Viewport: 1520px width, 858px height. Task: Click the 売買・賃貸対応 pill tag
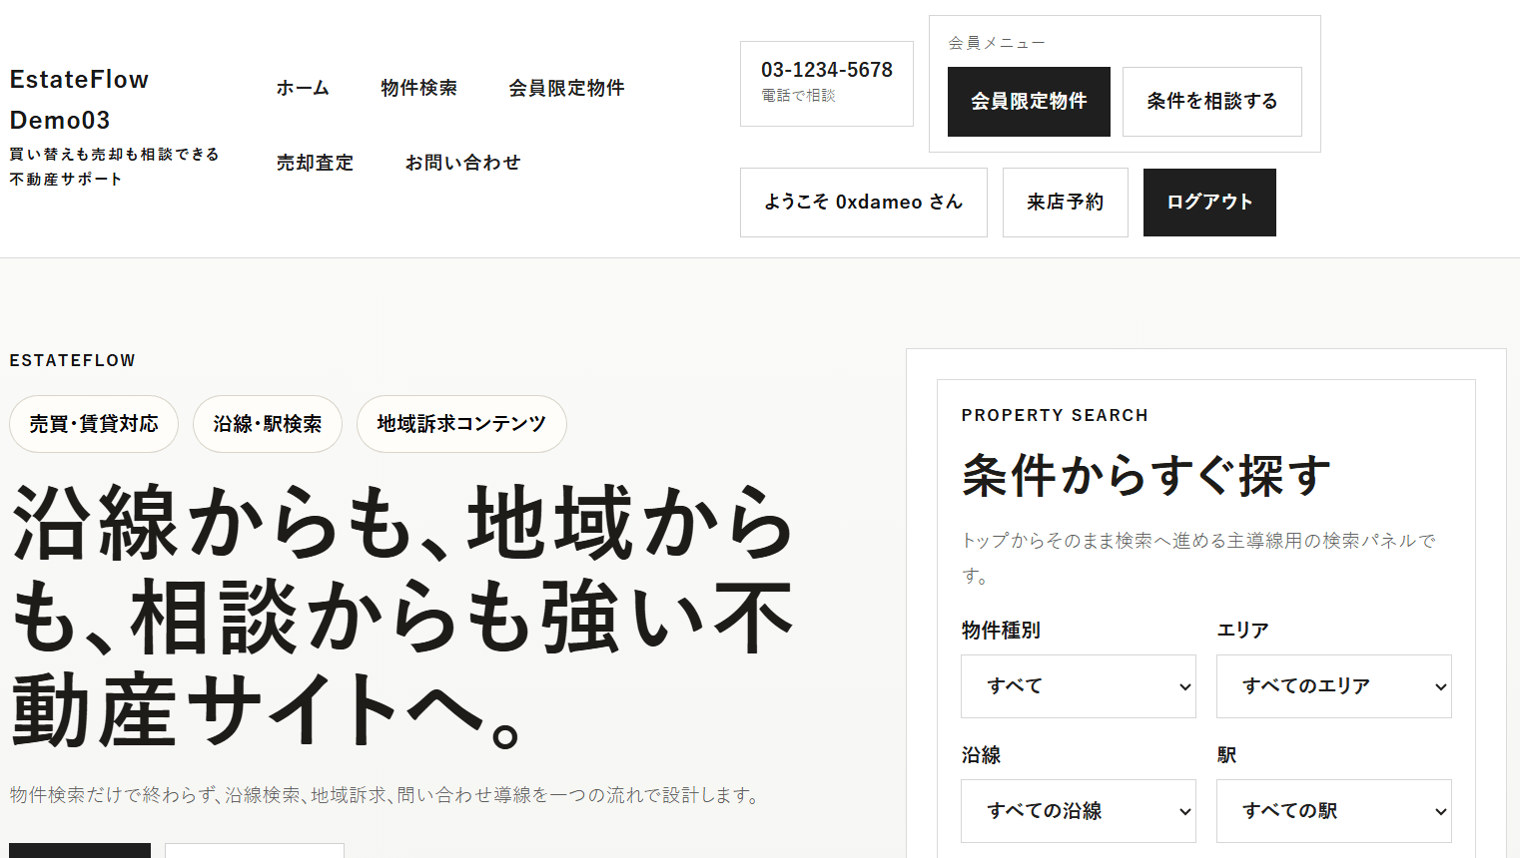[x=94, y=424]
